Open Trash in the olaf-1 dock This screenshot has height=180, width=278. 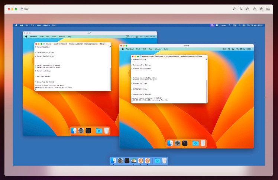click(x=107, y=131)
